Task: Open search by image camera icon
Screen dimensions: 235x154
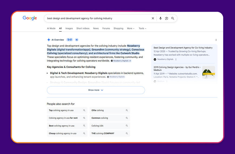Action: 166,18
